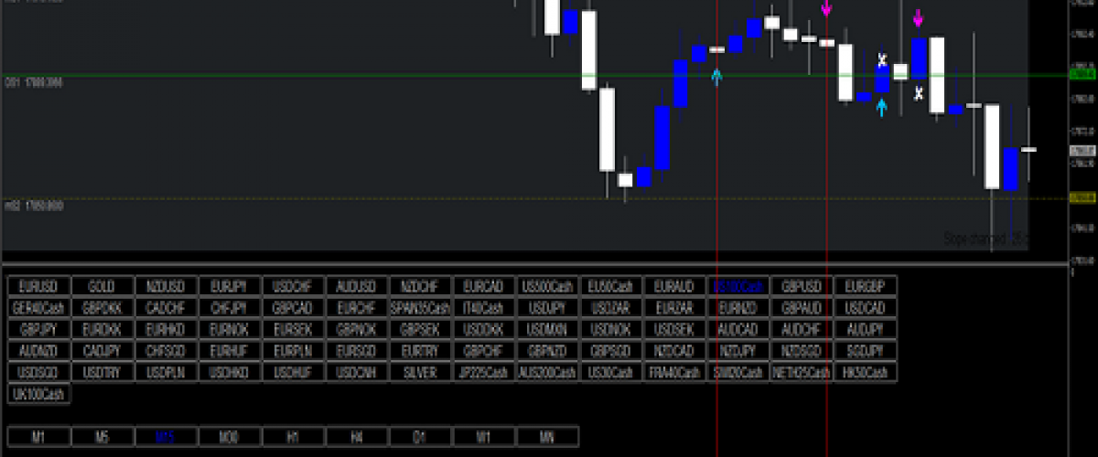1098x457 pixels.
Task: Load the GOLD symbol
Action: 102,286
